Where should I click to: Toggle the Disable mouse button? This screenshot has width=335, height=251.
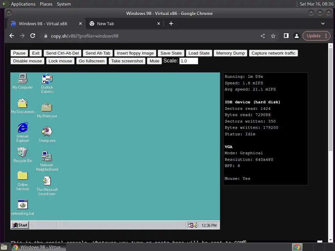pos(27,61)
